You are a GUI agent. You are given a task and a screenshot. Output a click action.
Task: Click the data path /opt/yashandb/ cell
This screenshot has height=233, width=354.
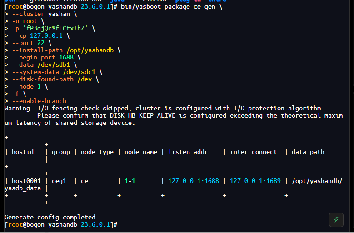[317, 181]
